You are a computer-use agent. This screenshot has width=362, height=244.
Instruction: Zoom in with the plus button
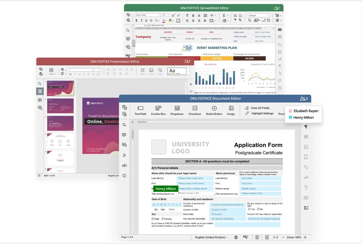[x=305, y=237]
